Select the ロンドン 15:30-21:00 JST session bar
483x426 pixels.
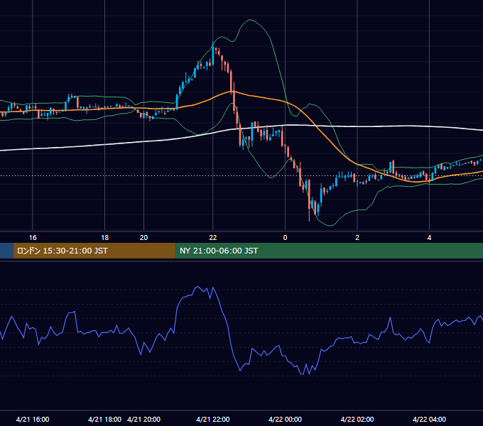pos(94,251)
